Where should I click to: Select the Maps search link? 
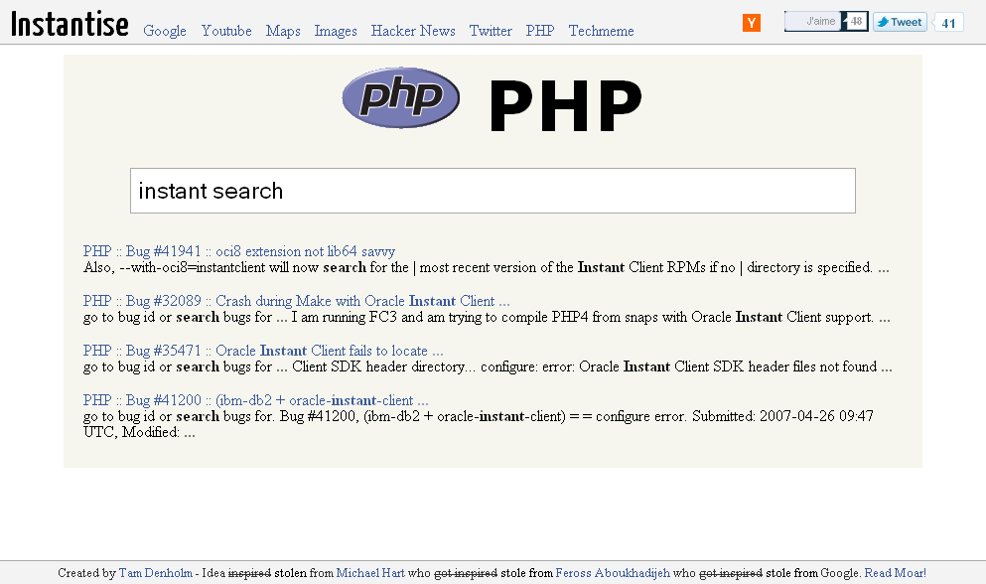click(x=283, y=31)
